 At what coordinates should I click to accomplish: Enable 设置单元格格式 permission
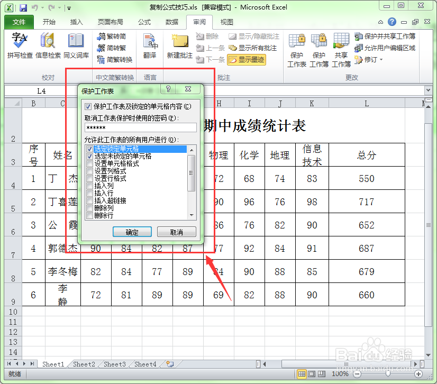(89, 163)
